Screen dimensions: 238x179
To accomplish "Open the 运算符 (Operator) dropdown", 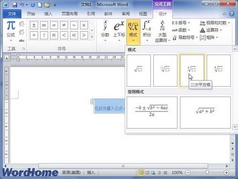I will (x=211, y=30).
